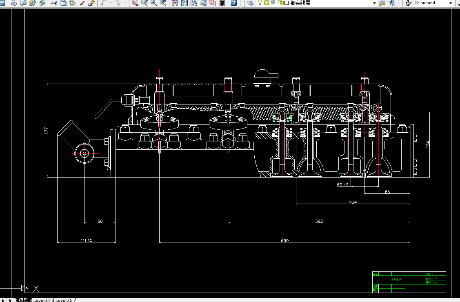Open the QuickCalc calculator
This screenshot has width=460, height=302.
[x=222, y=3]
